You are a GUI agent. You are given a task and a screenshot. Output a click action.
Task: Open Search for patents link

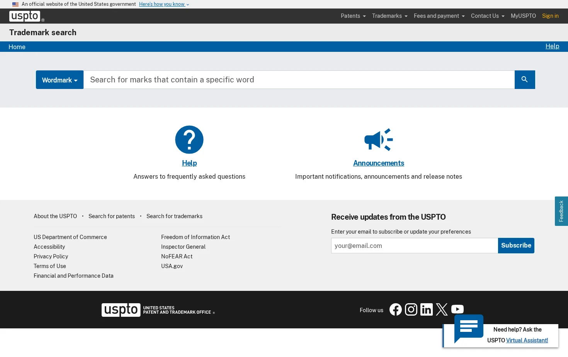pos(112,216)
